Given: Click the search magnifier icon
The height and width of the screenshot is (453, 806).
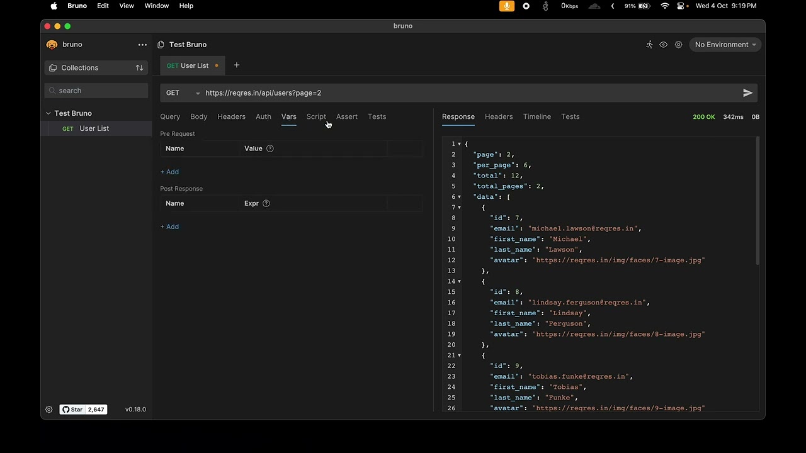Looking at the screenshot, I should click(x=52, y=91).
